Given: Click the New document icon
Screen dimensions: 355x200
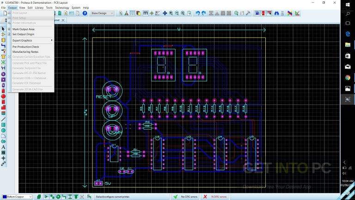Looking at the screenshot, I should [5, 13].
